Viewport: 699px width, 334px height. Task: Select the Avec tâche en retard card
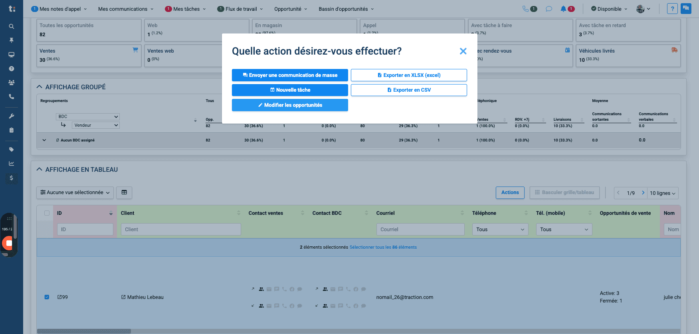628,30
